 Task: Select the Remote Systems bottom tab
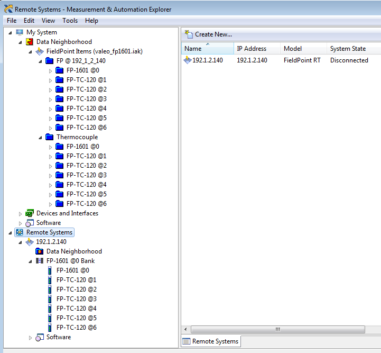[x=211, y=341]
